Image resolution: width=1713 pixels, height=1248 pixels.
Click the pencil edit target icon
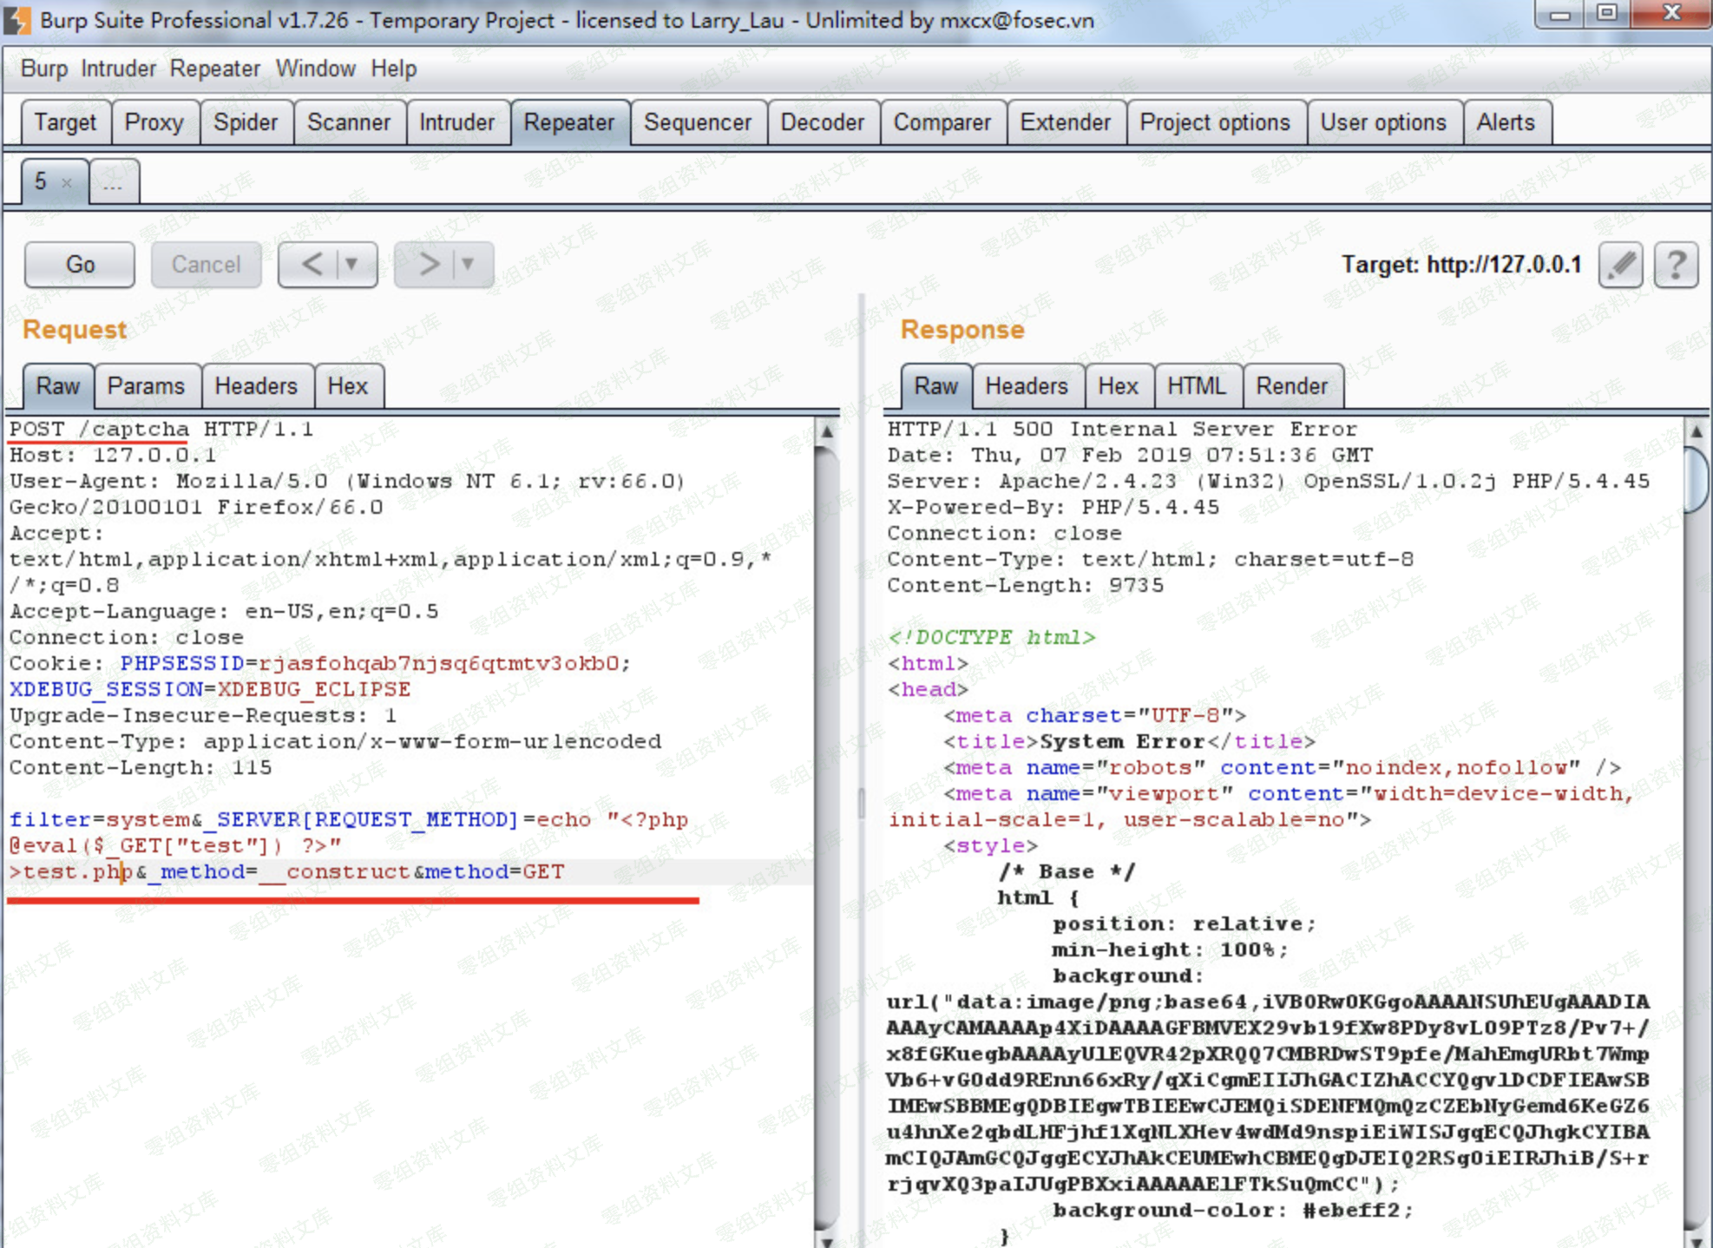pyautogui.click(x=1620, y=265)
